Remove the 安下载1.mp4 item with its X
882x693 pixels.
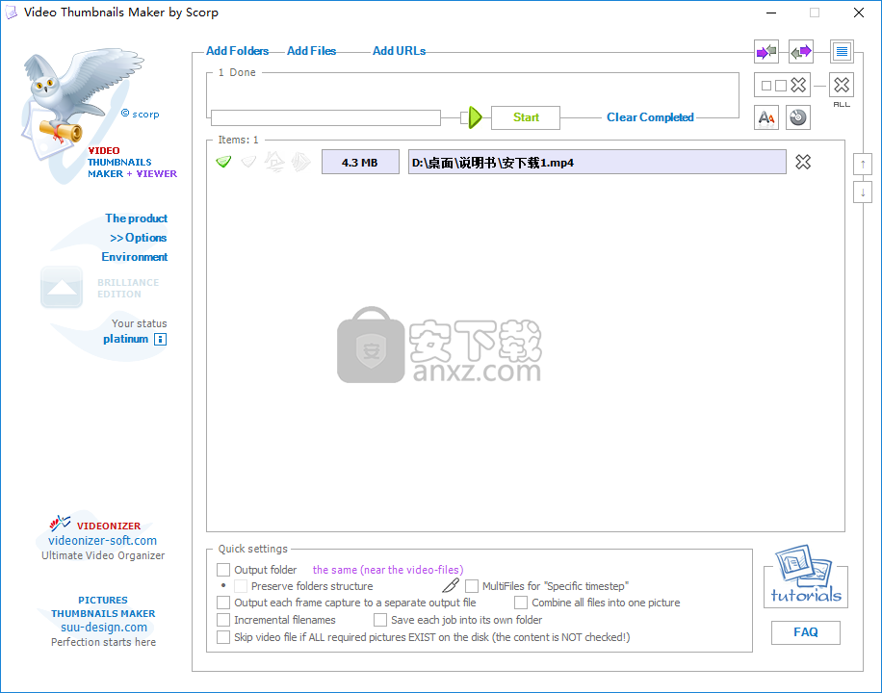[803, 162]
